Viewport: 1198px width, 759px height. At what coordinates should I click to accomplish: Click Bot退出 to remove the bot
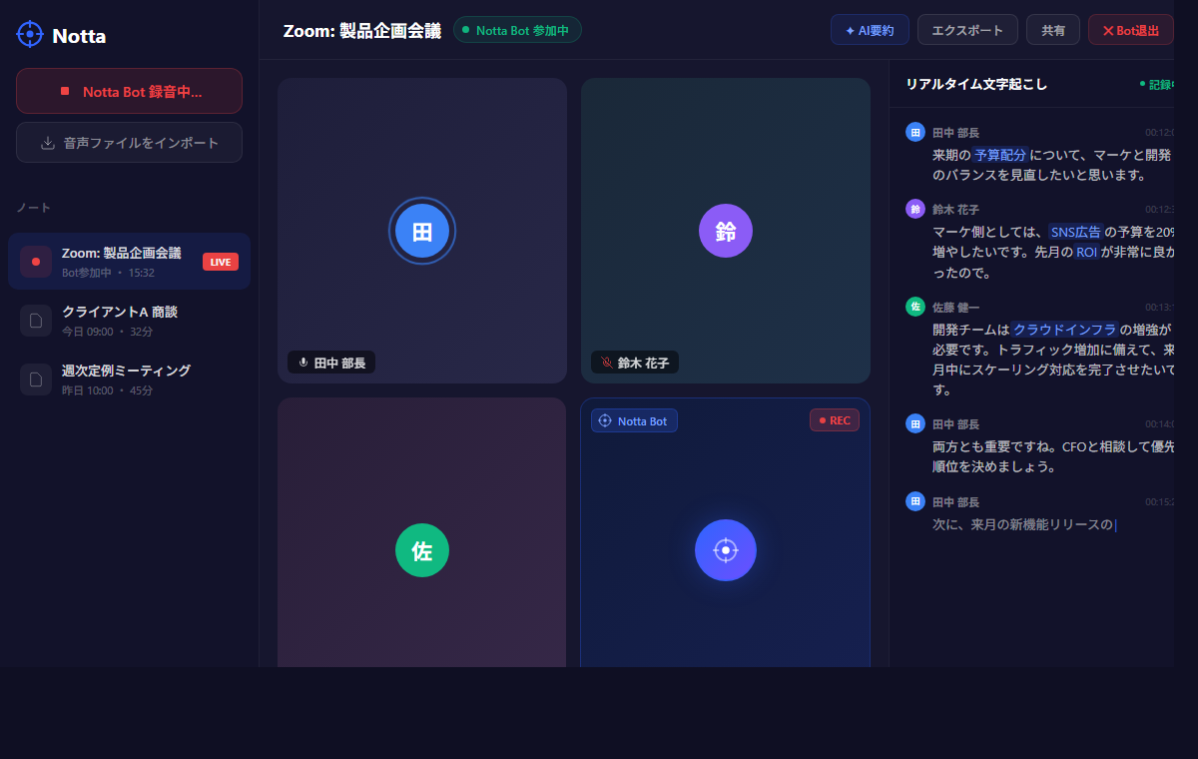tap(1130, 30)
